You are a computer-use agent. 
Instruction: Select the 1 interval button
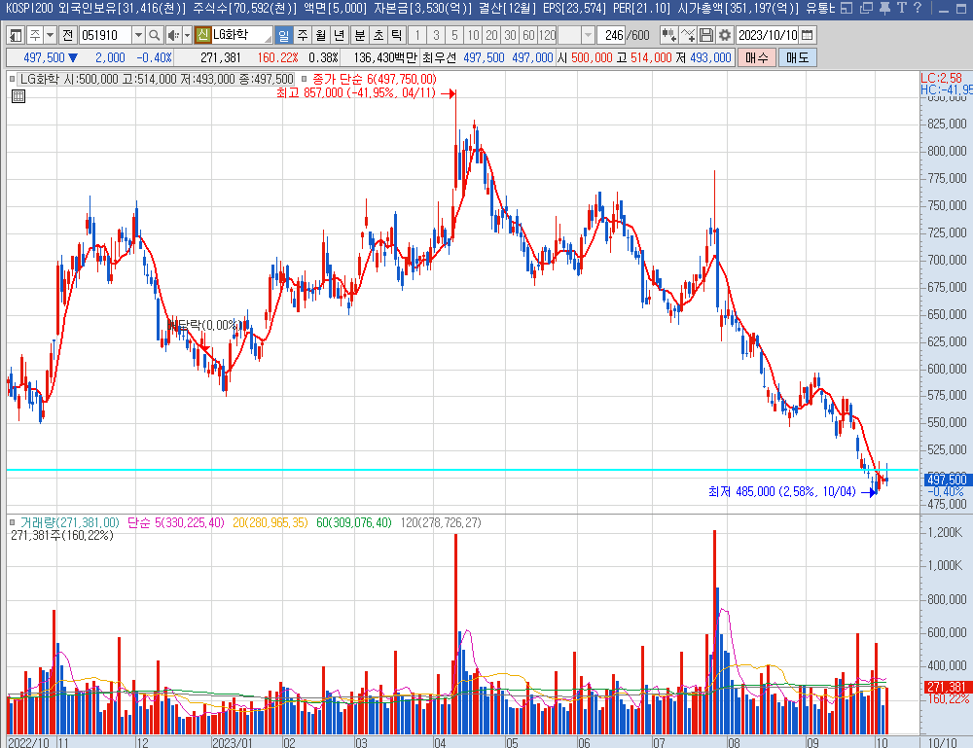click(417, 35)
